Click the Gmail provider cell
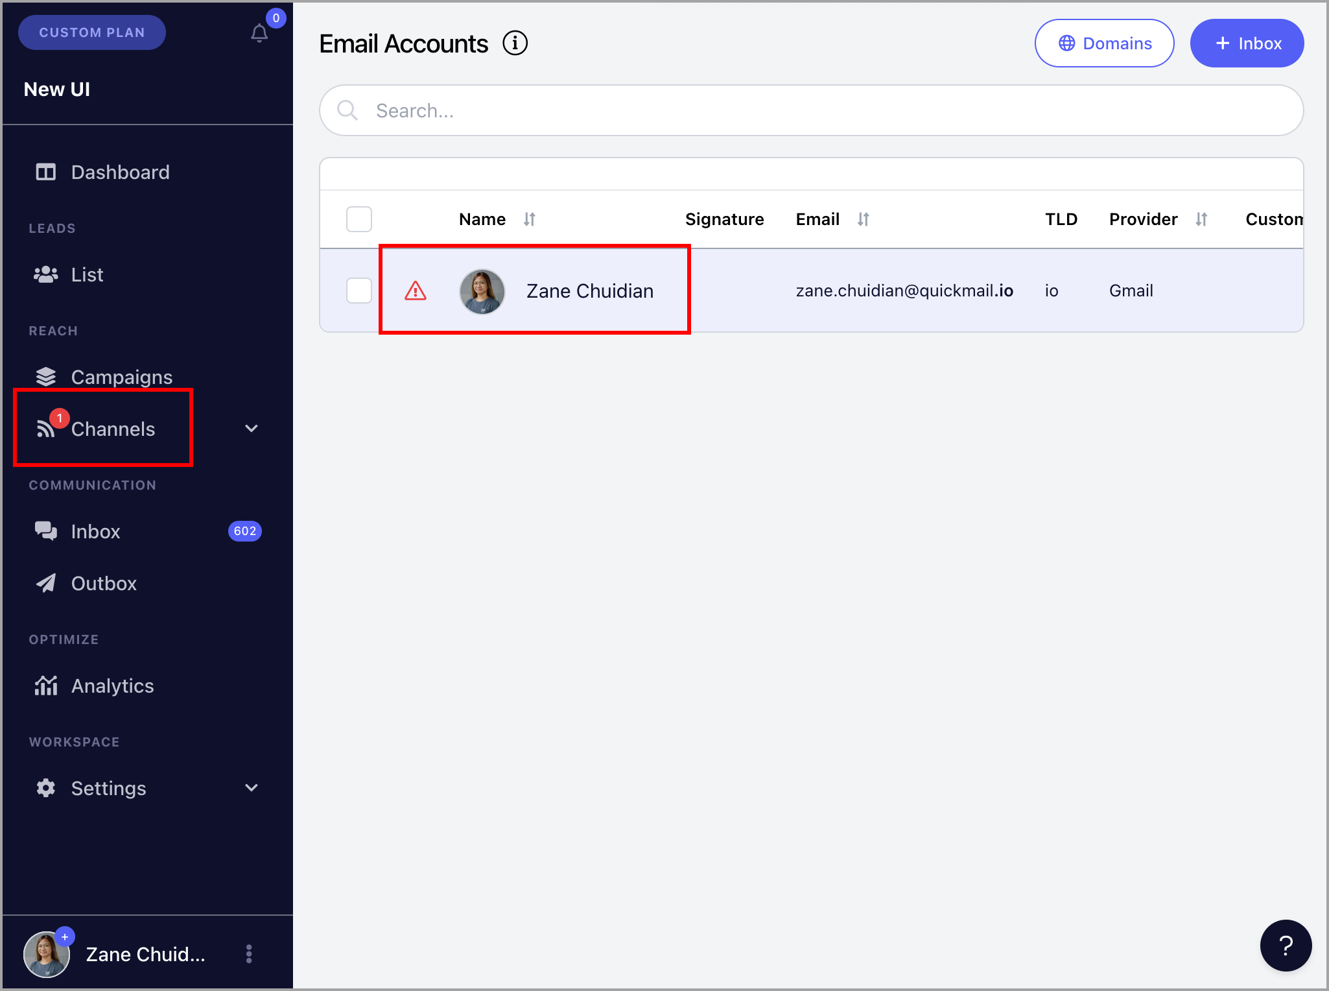Screen dimensions: 1329x991 1131,291
